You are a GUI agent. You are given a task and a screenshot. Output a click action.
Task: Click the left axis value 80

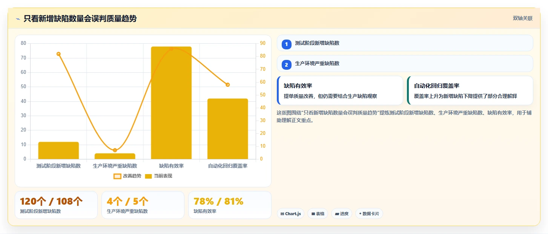point(23,43)
